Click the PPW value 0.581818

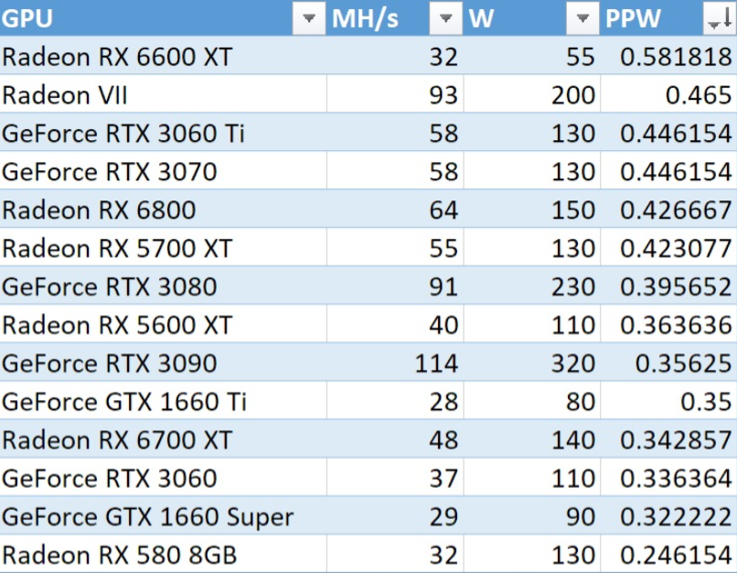pos(676,57)
